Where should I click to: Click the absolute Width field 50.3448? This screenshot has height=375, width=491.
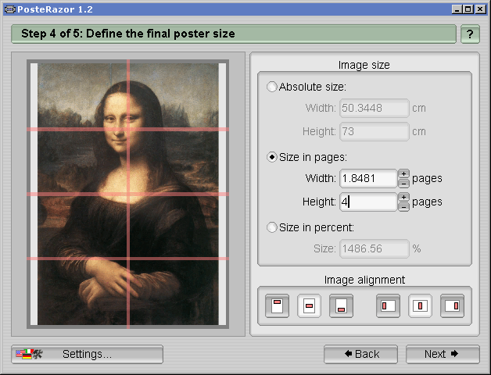(x=375, y=108)
